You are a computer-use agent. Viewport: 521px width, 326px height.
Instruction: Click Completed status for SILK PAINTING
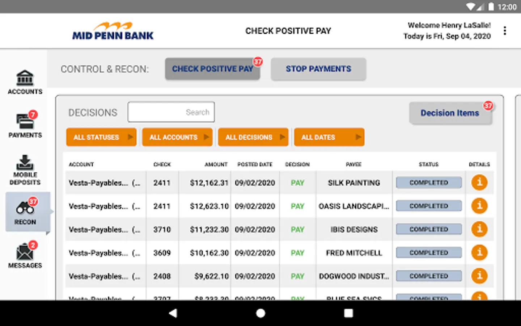pos(429,183)
